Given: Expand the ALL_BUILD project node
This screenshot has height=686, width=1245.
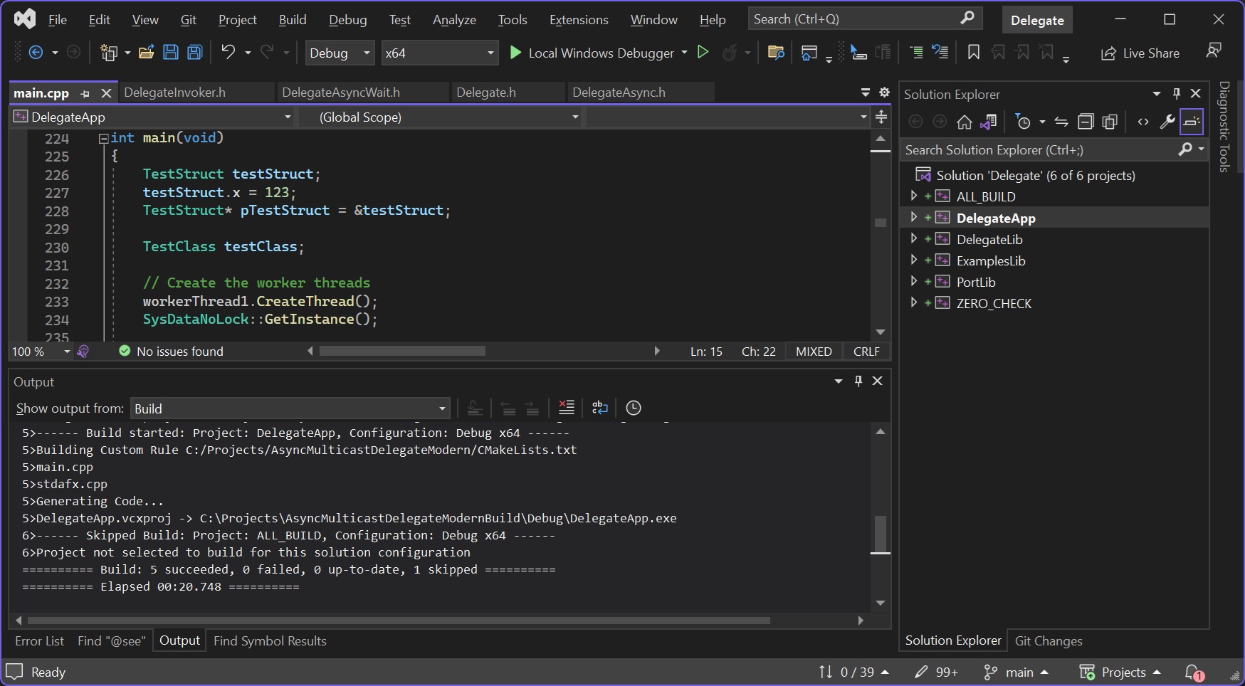Looking at the screenshot, I should [914, 196].
